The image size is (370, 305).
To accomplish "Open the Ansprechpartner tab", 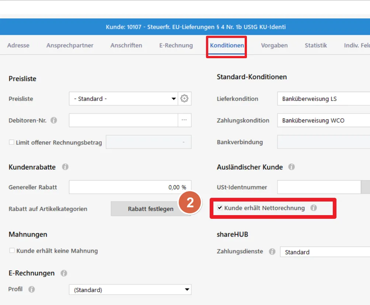I will click(70, 45).
